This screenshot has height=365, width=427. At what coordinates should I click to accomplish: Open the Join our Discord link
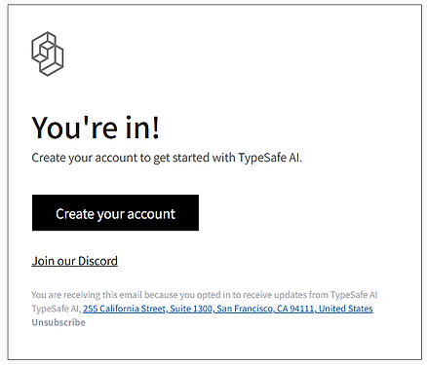(x=75, y=261)
